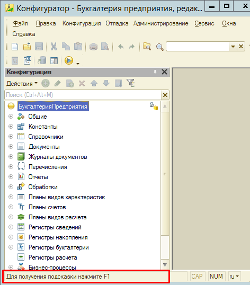Start debugging with the yellow play button

69,60
